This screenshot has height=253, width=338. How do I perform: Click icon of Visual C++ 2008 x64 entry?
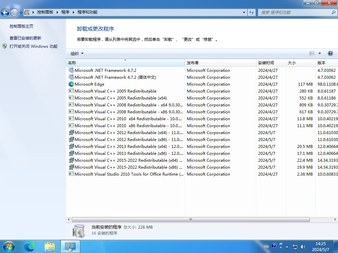click(71, 105)
